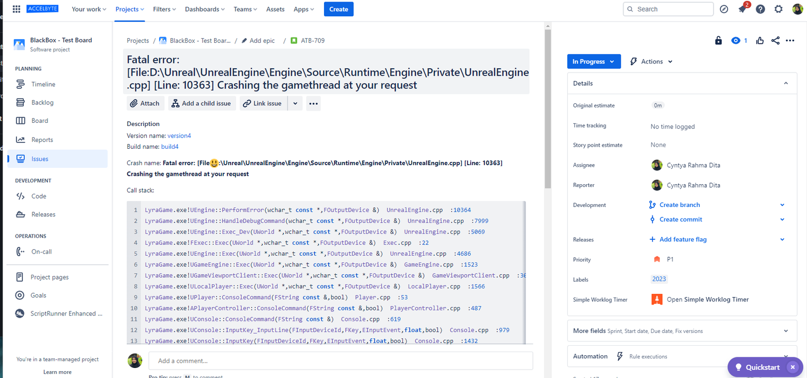
Task: Click the AccelByte logo
Action: click(x=43, y=8)
